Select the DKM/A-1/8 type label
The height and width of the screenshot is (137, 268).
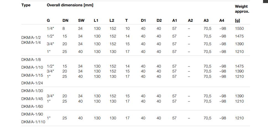point(31,60)
